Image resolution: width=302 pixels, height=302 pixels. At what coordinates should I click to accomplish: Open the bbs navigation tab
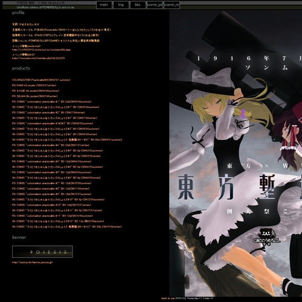138,5
